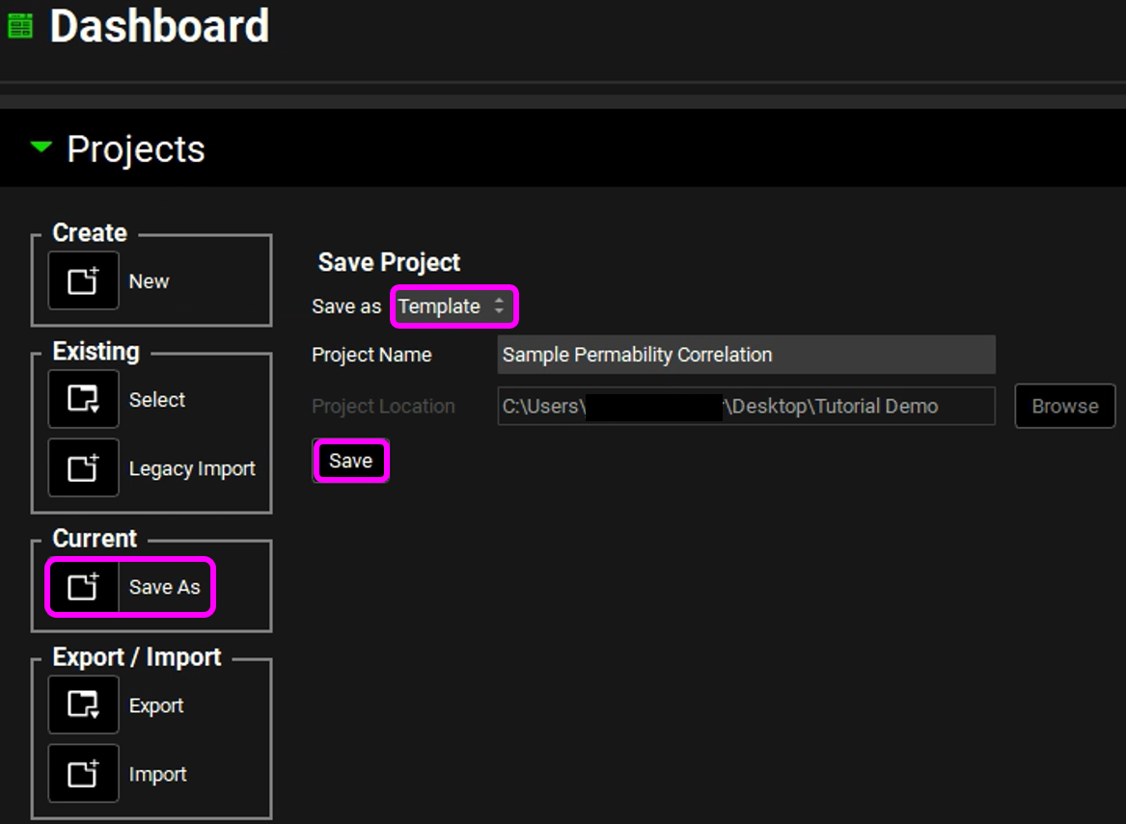Viewport: 1126px width, 824px height.
Task: Click the Select label under Existing
Action: click(157, 400)
